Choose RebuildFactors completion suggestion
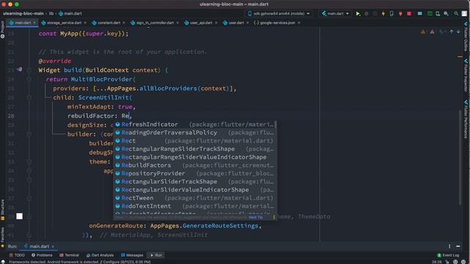 click(x=195, y=165)
